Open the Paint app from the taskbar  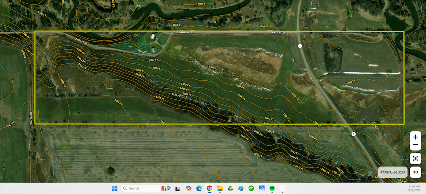(x=241, y=188)
